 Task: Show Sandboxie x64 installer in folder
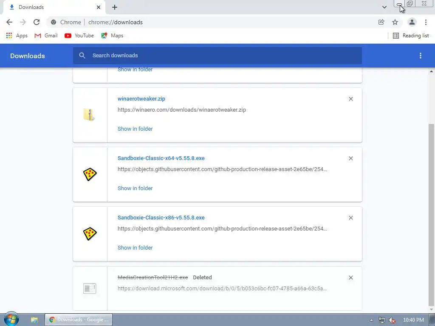point(135,188)
